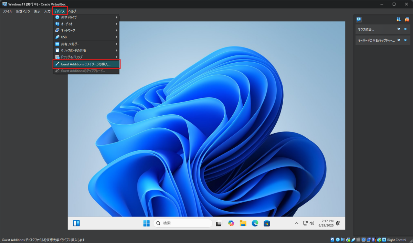The height and width of the screenshot is (243, 413).
Task: Click the hard disk status bar indicator
Action: pos(332,240)
